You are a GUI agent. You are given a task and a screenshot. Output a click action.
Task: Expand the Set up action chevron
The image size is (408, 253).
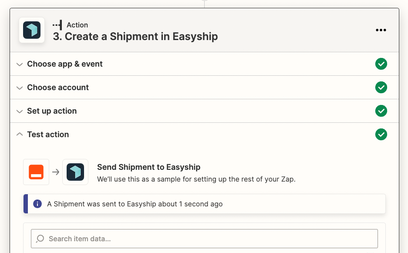(20, 111)
